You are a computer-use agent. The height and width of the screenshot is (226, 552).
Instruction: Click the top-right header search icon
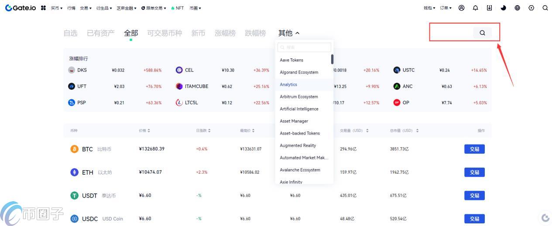tap(545, 8)
